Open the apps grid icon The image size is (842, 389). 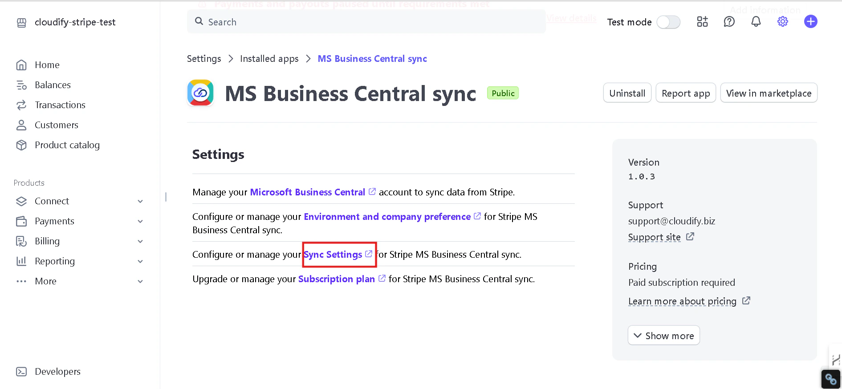click(x=702, y=21)
